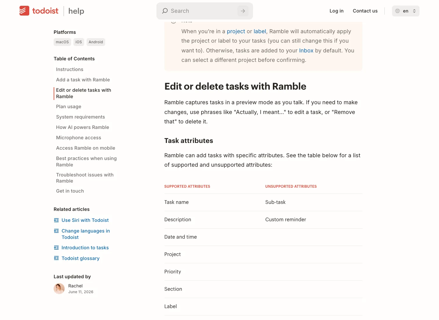Screen dimensions: 439x320
Task: Jump to Instructions in table of contents
Action: [70, 69]
